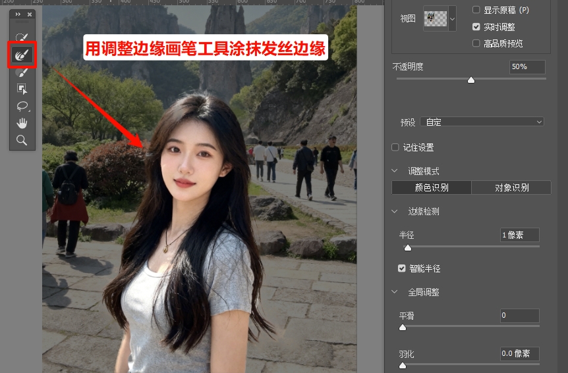
Task: Toggle the 实时调整 checkbox
Action: [476, 27]
